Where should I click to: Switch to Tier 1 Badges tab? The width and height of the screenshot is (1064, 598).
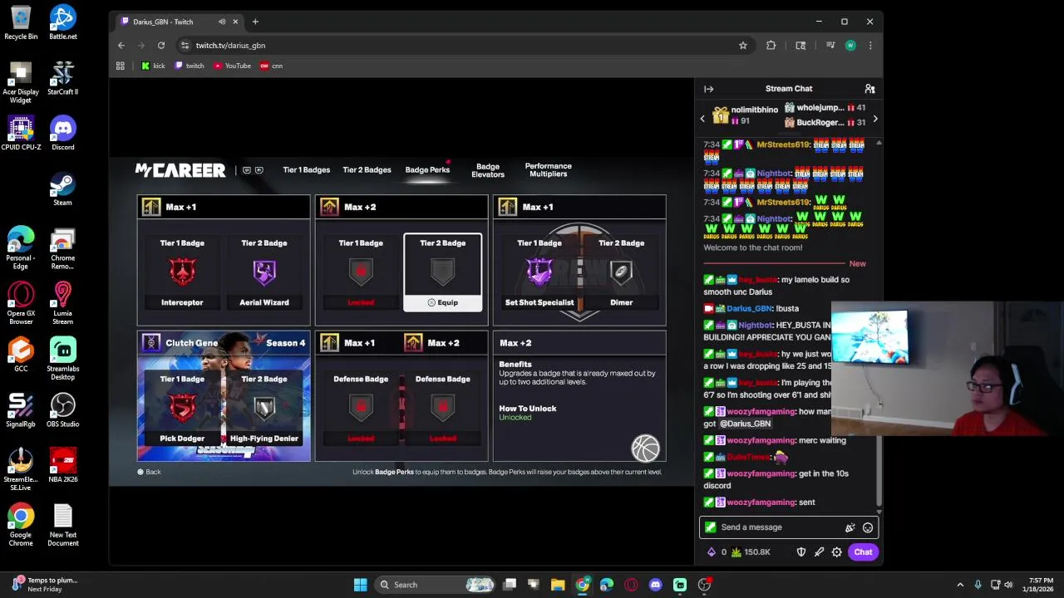point(306,170)
